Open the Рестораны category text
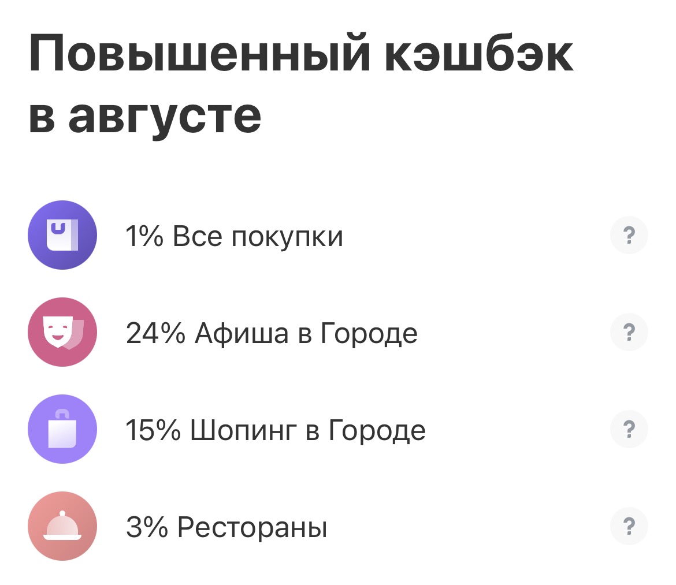Viewport: 676px width, 585px height. 252,527
